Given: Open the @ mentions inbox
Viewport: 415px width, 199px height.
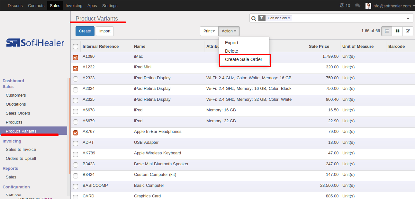Looking at the screenshot, I should (345, 5).
